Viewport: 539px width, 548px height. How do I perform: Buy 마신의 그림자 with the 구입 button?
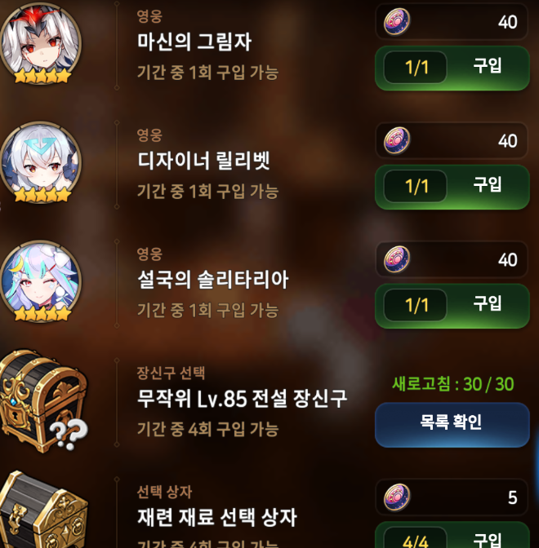coord(452,68)
